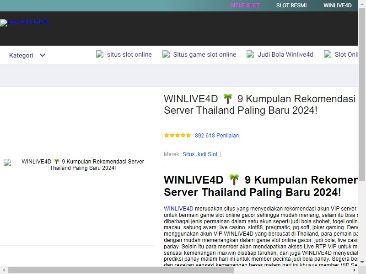This screenshot has height=274, width=366.
Task: Click the icon beside situs slot online
Action: tap(100, 54)
